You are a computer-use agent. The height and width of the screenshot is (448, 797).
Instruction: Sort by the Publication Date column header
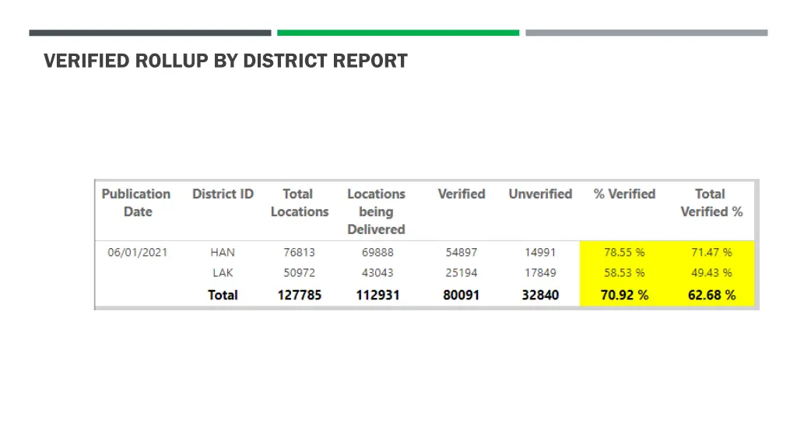(136, 202)
